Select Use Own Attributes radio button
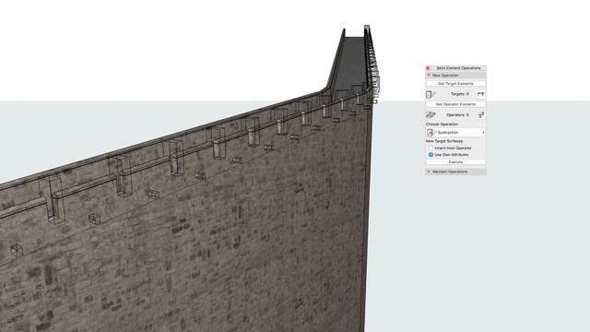This screenshot has width=590, height=332. [431, 155]
